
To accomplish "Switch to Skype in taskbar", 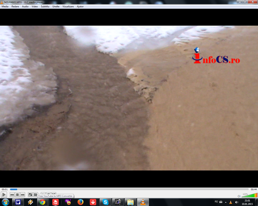I will coord(105,202).
